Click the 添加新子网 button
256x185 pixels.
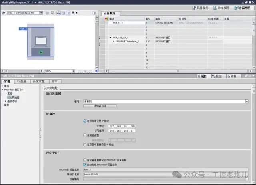click(x=100, y=106)
